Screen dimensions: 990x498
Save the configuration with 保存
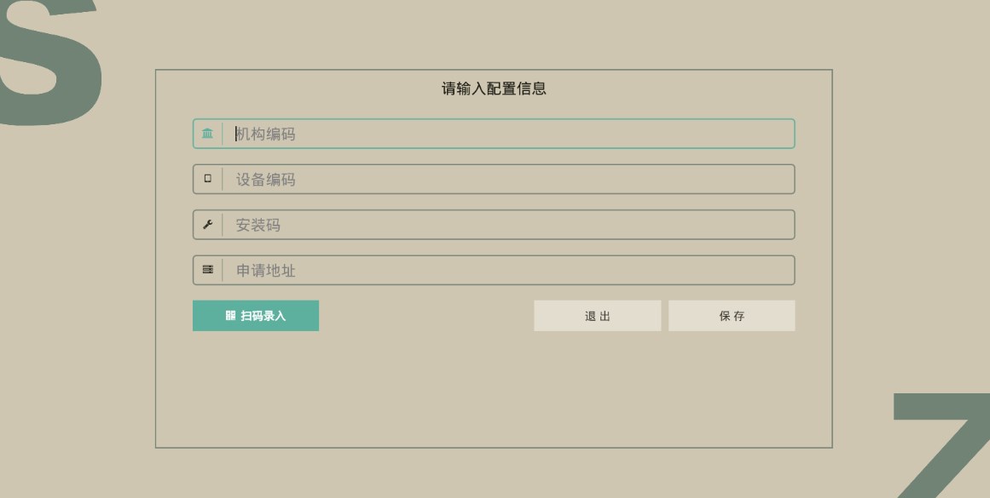click(732, 316)
